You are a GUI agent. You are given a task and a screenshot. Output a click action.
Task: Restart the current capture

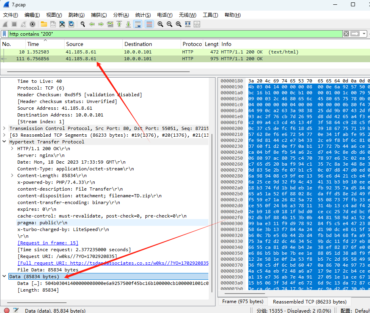pyautogui.click(x=23, y=24)
